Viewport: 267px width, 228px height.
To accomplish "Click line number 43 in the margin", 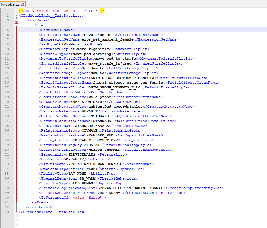I will point(7,212).
